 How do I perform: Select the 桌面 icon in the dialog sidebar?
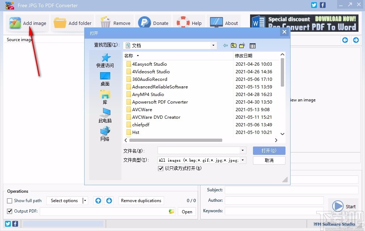pyautogui.click(x=105, y=76)
